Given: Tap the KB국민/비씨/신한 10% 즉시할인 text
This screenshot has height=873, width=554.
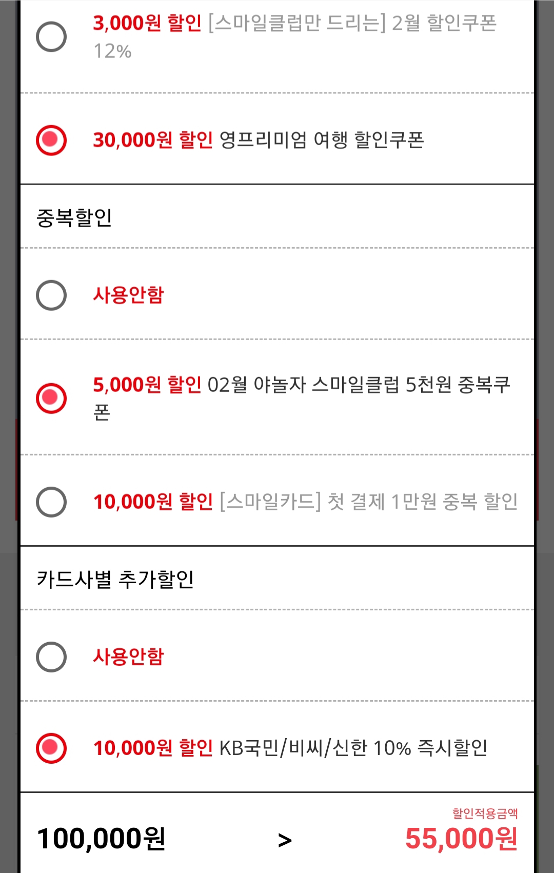Looking at the screenshot, I should pyautogui.click(x=353, y=748).
